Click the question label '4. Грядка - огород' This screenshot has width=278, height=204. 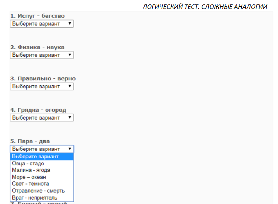38,110
